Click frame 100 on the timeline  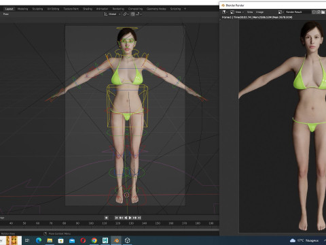point(91,223)
